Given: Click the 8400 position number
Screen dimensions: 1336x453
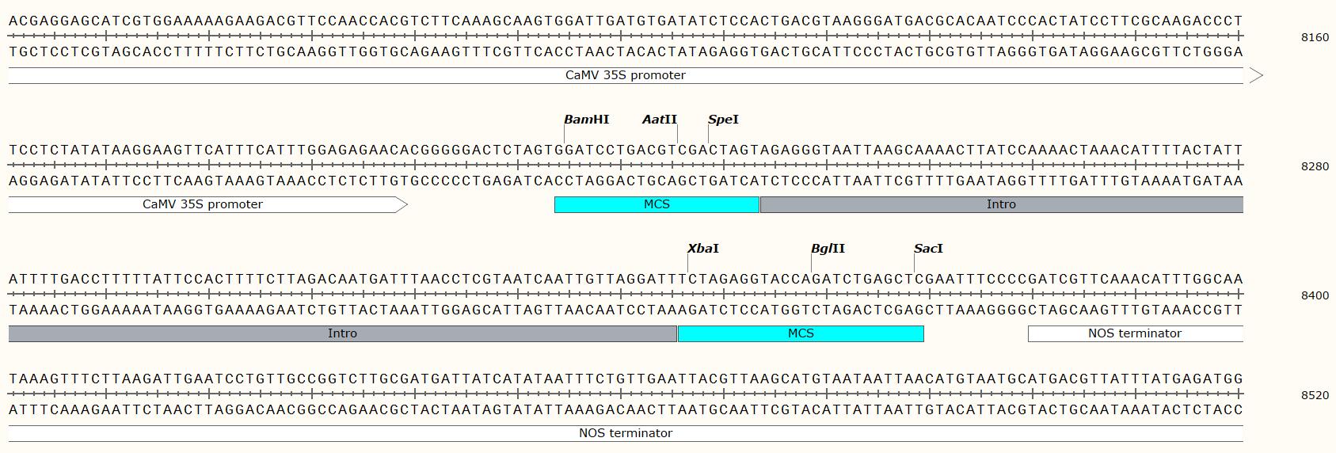Looking at the screenshot, I should tap(1315, 295).
